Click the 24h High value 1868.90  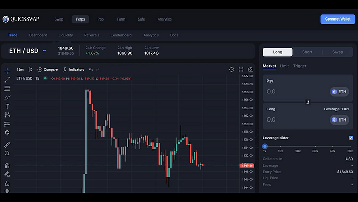click(x=125, y=53)
